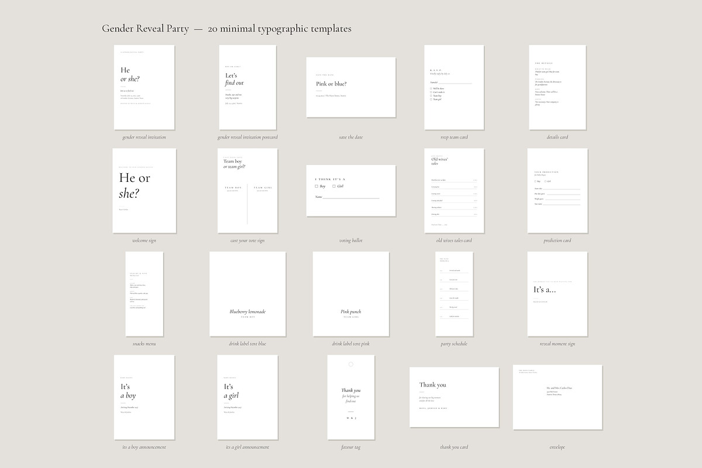Click the '20 minimal typographic templates' subtitle
Screen dimensions: 702x468
click(279, 28)
